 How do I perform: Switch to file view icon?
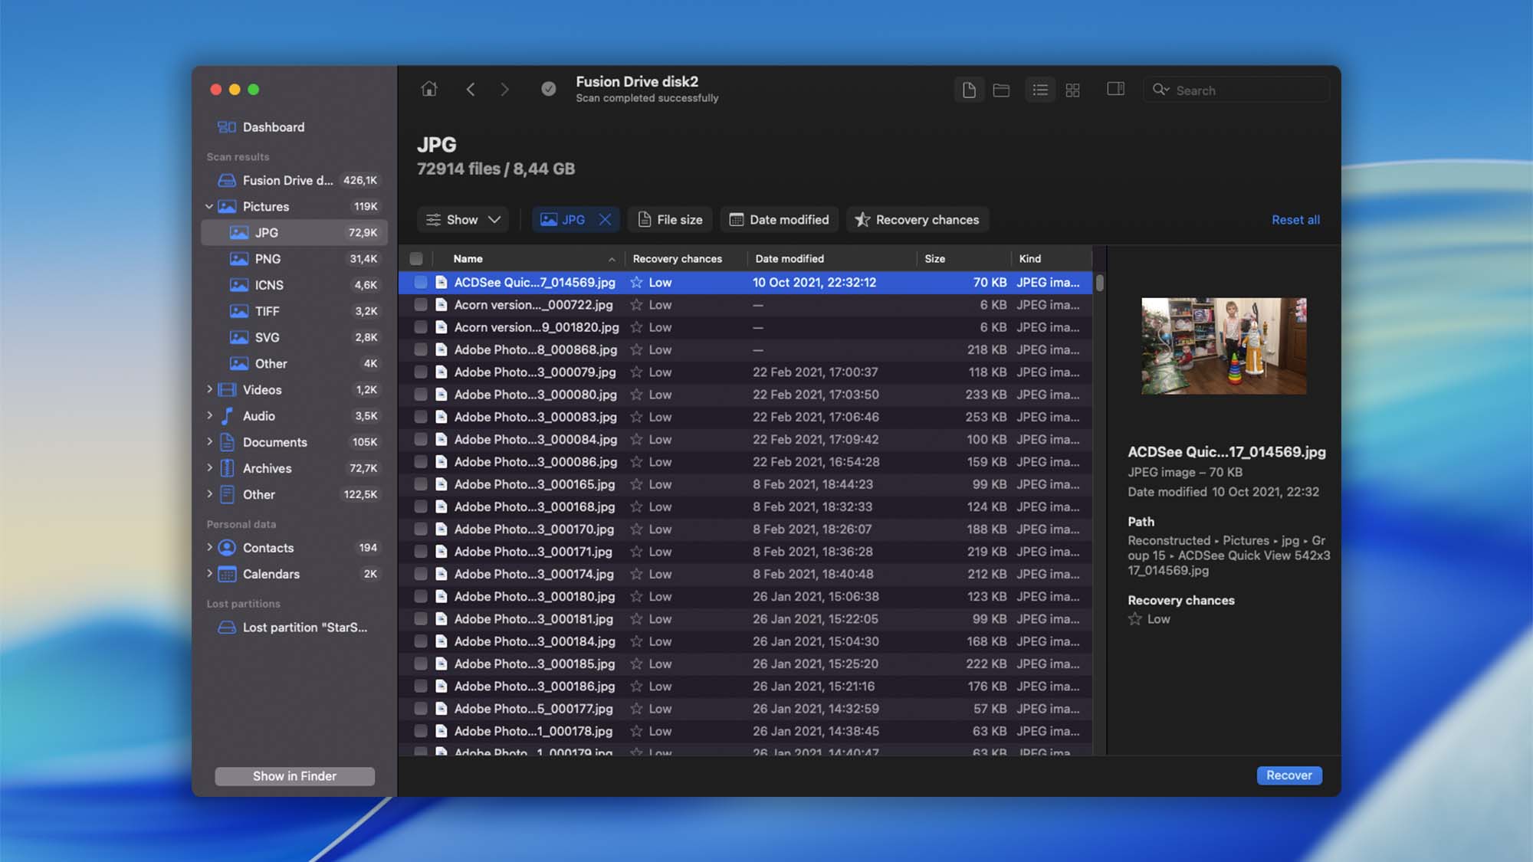[x=969, y=90]
